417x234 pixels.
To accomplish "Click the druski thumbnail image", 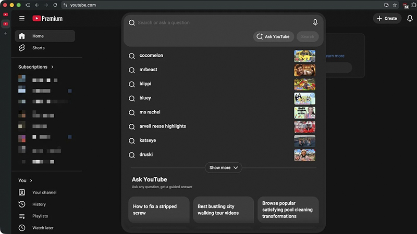I will [x=304, y=155].
